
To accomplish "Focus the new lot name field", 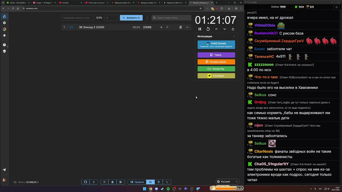I will click(x=77, y=18).
